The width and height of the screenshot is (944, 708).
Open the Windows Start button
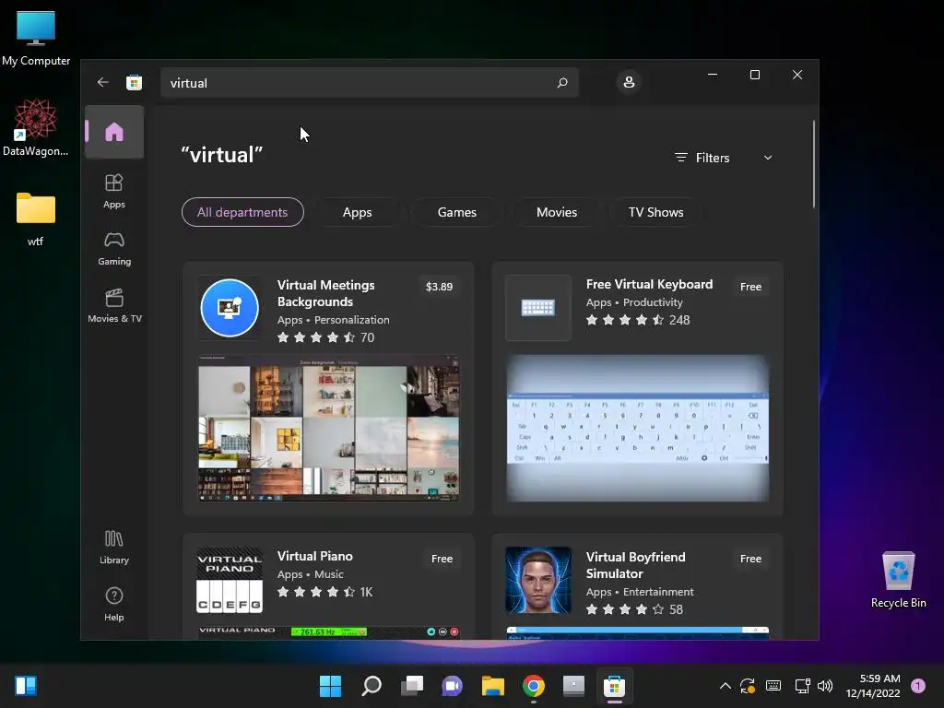click(330, 686)
